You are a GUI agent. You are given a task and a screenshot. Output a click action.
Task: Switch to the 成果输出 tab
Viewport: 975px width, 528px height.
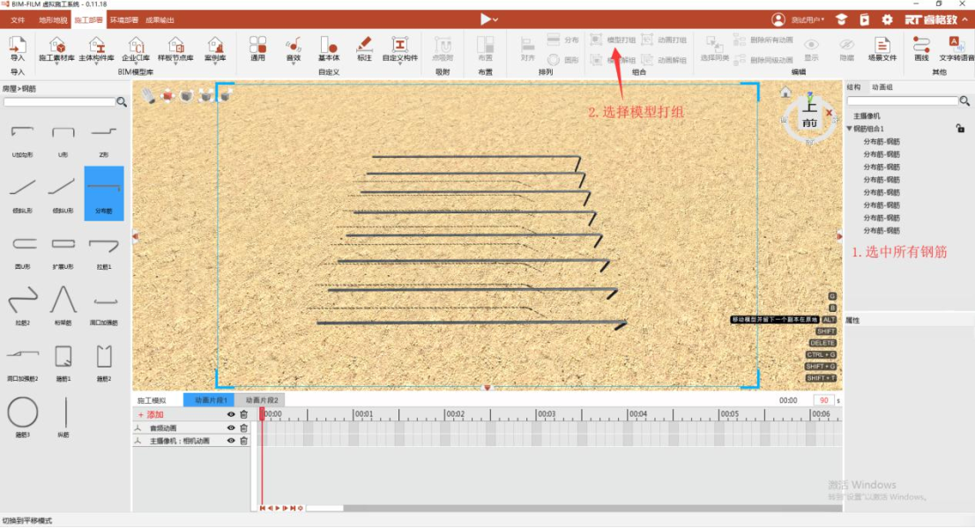pos(160,20)
